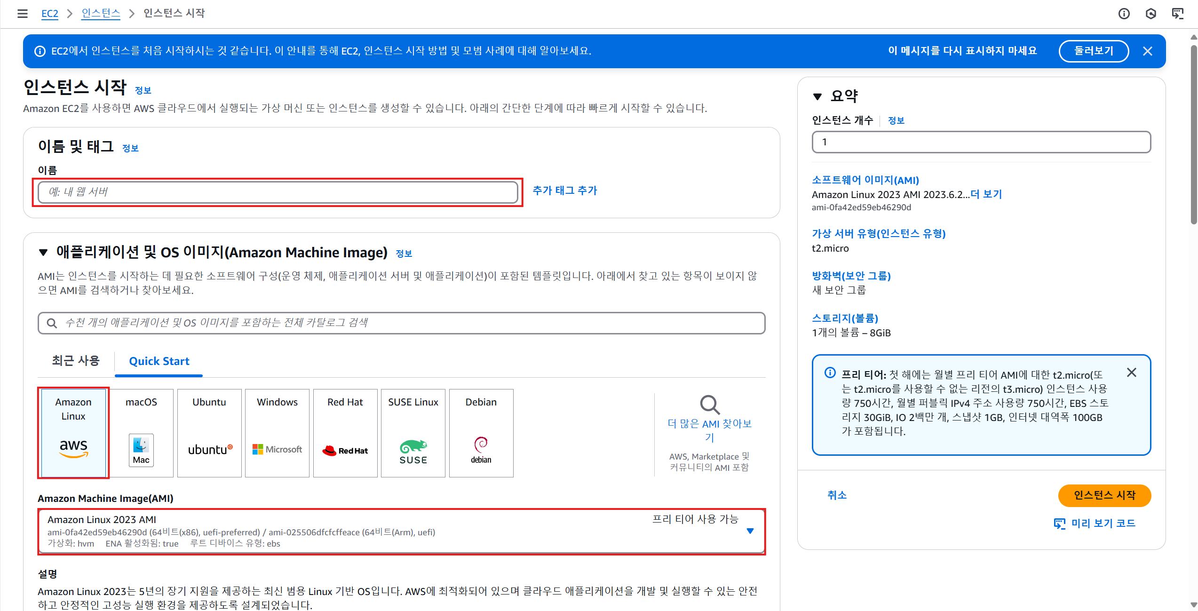Select the Red Hat AMI tile

[x=345, y=433]
